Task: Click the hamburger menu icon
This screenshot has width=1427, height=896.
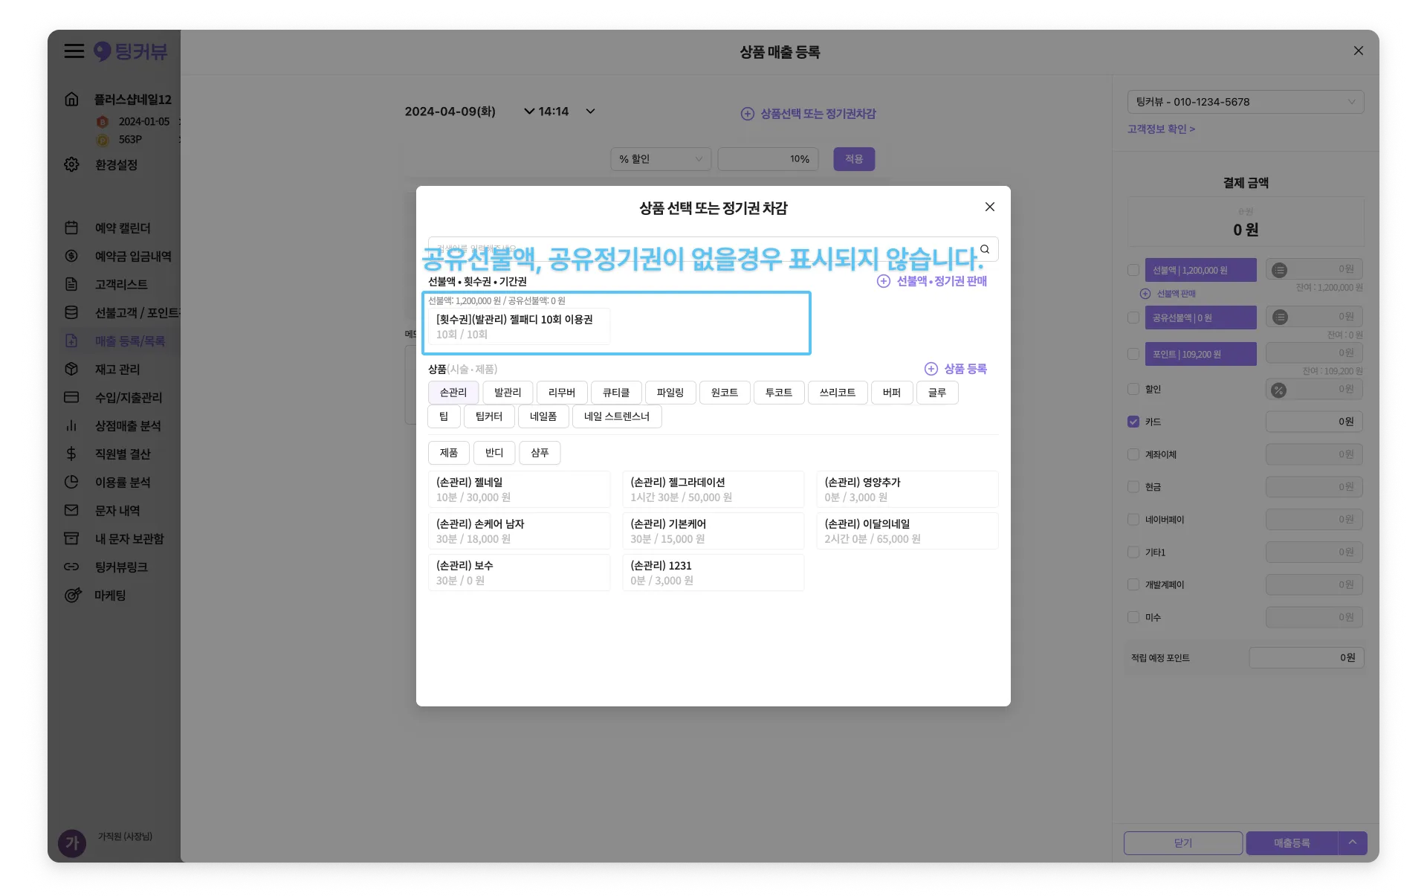Action: pyautogui.click(x=74, y=51)
